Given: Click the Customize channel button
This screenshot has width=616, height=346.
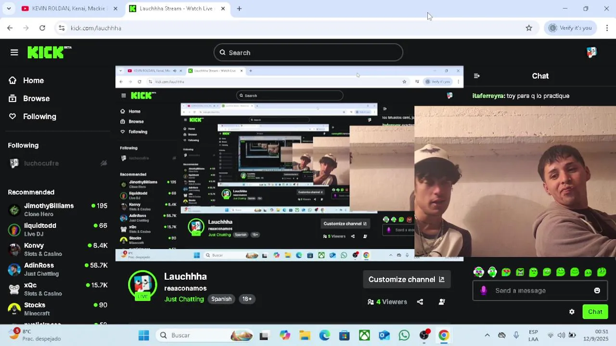Looking at the screenshot, I should (x=407, y=279).
